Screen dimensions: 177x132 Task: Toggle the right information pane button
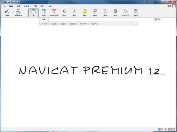174,129
